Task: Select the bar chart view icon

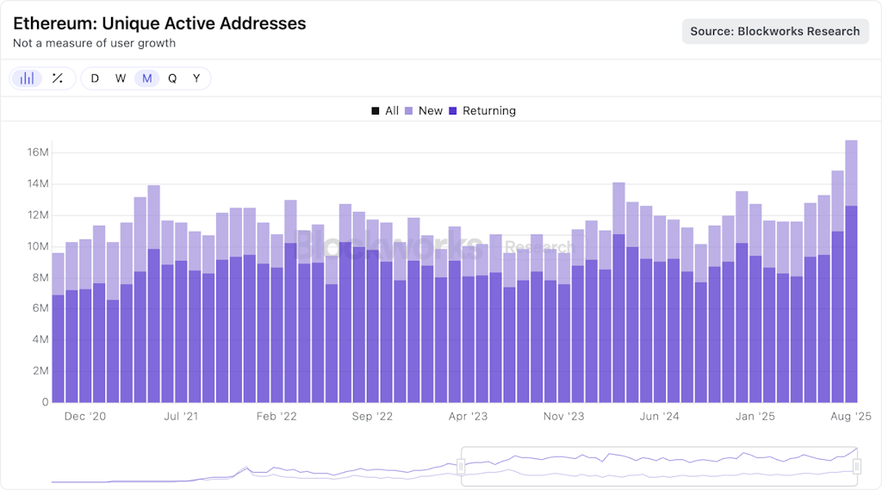Action: 27,78
